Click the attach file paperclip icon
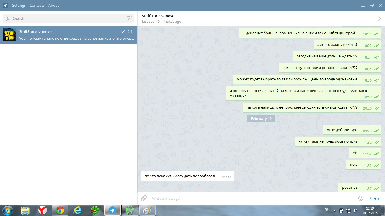Screen dimensions: 385x216 pos(144,198)
